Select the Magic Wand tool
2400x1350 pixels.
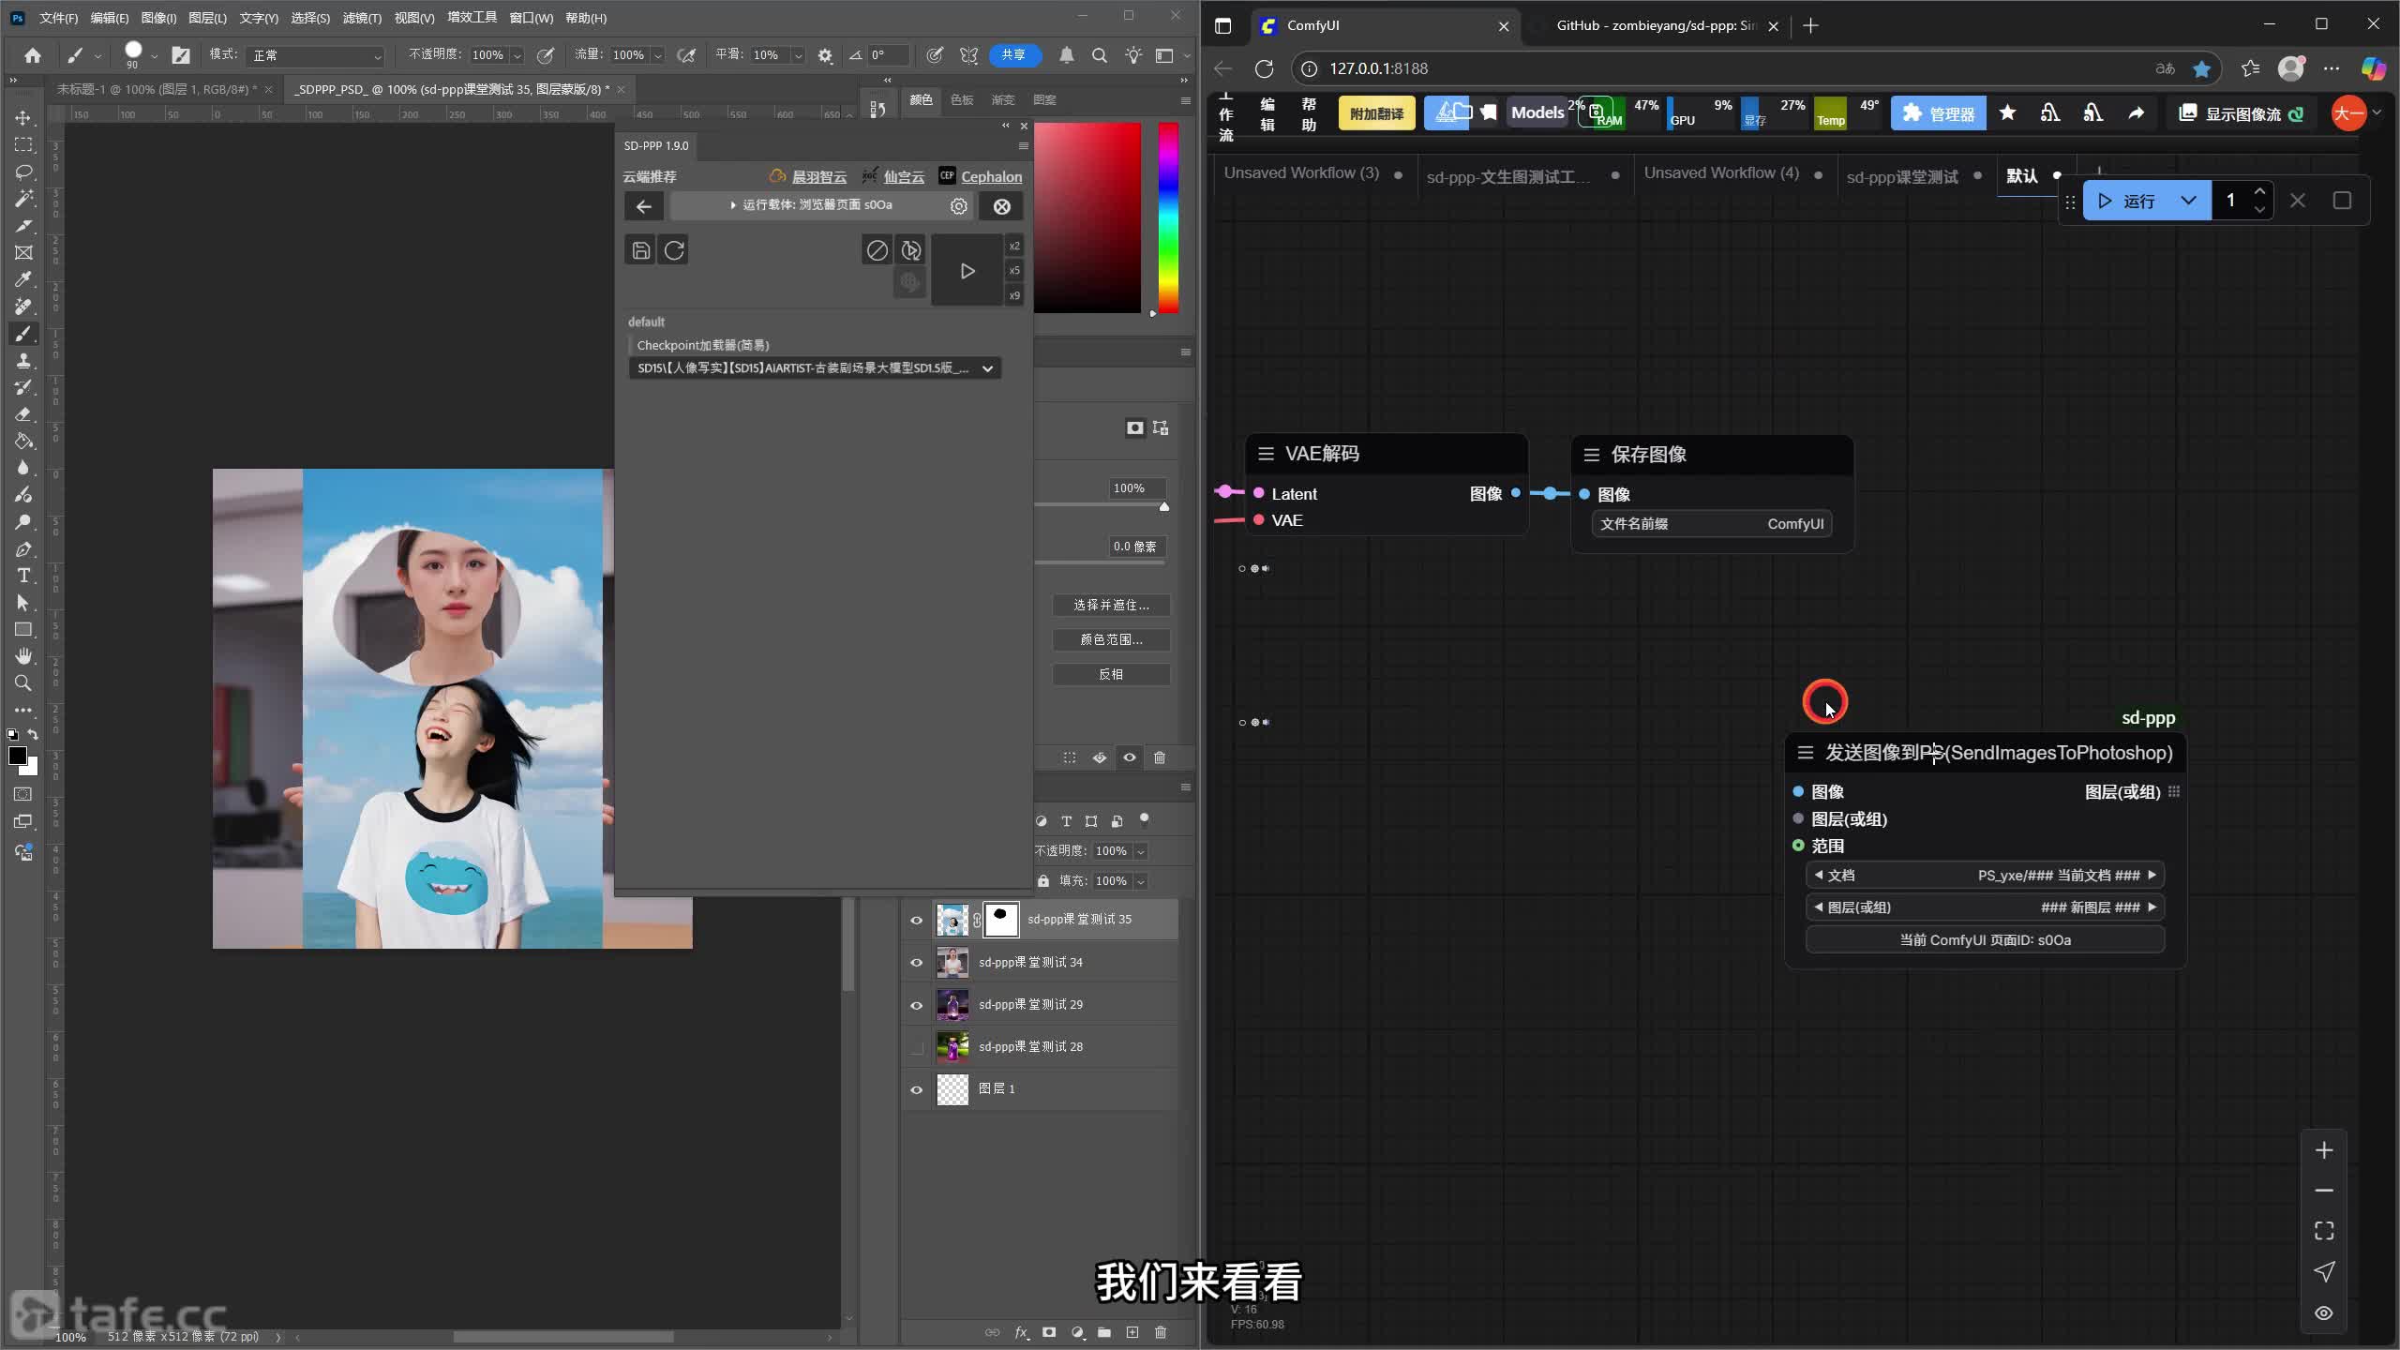pos(23,199)
